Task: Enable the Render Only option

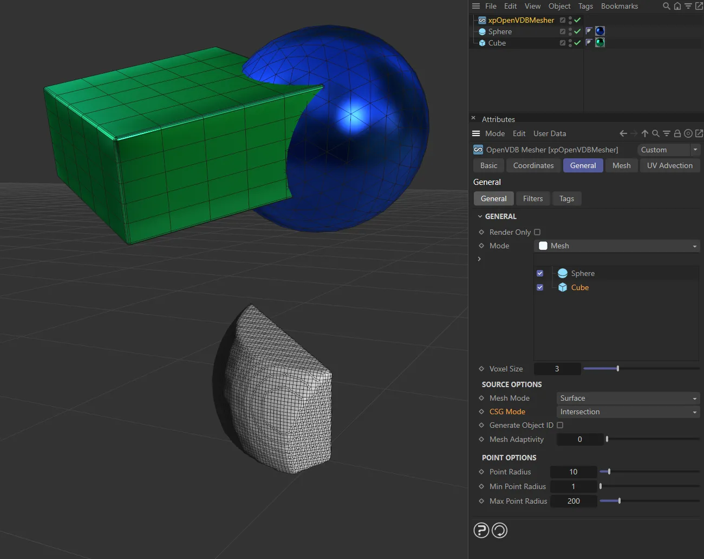Action: point(537,232)
